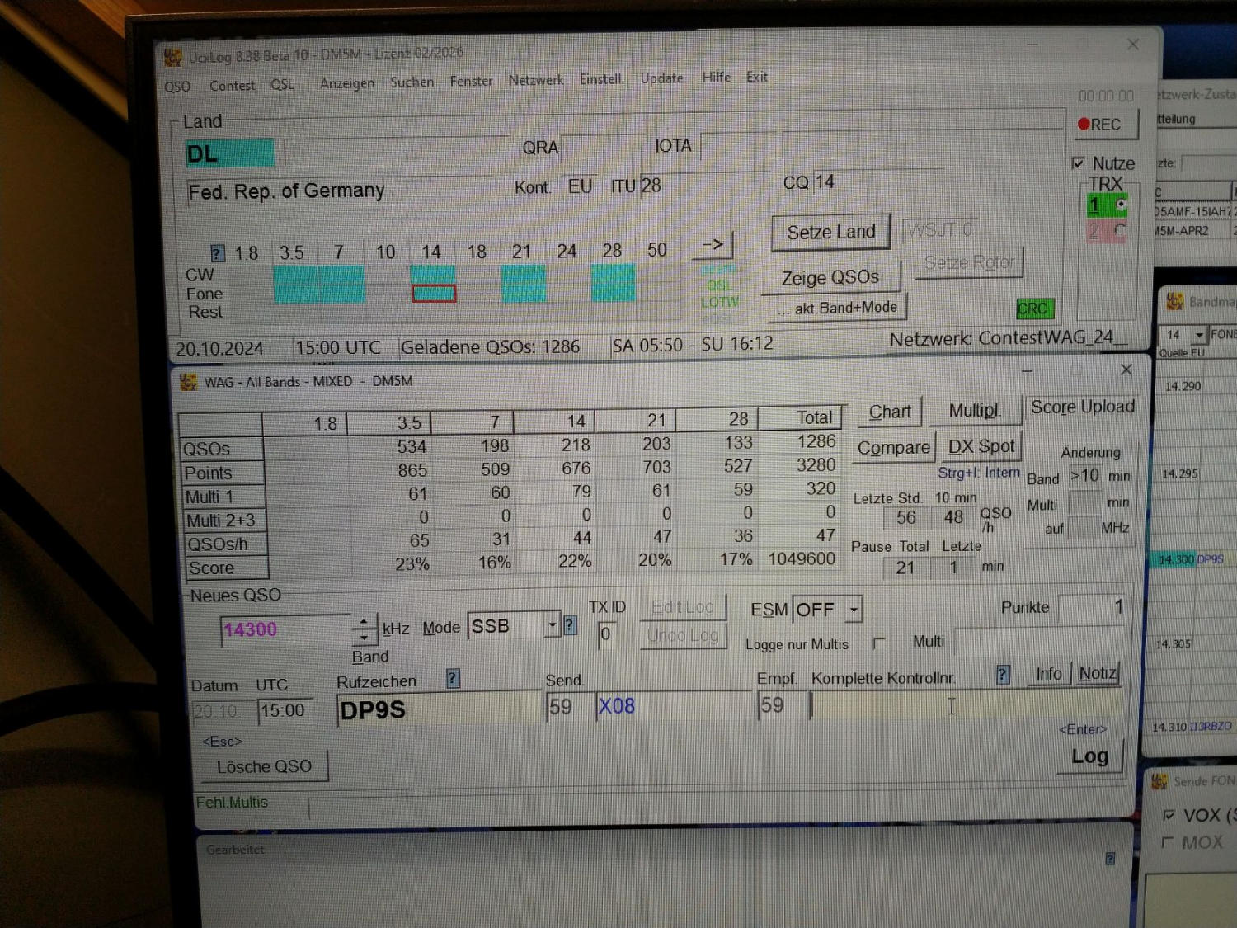This screenshot has width=1237, height=928.
Task: Uncheck the Nutze TRX checkbox
Action: click(x=1078, y=163)
